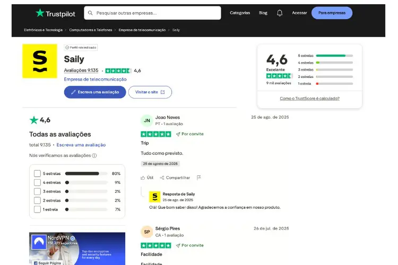The image size is (398, 265).
Task: Click the star rating next to Avaliações 9.135
Action: pyautogui.click(x=118, y=70)
